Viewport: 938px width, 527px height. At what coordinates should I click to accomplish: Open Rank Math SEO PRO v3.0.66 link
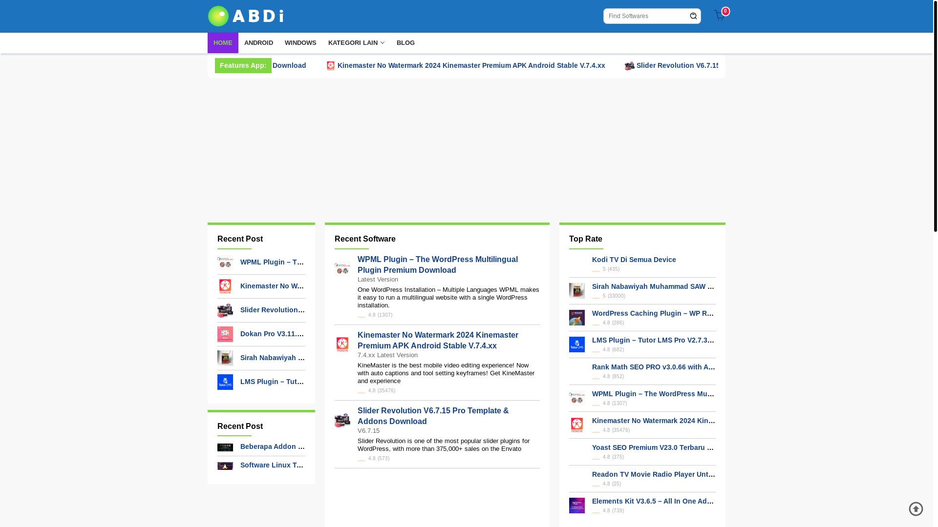click(x=654, y=367)
